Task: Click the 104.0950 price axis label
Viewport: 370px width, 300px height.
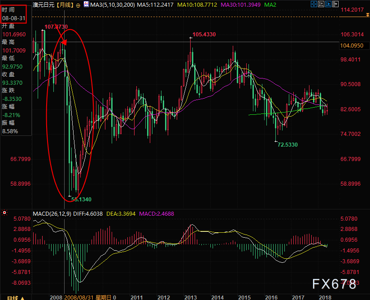Action: click(x=352, y=46)
